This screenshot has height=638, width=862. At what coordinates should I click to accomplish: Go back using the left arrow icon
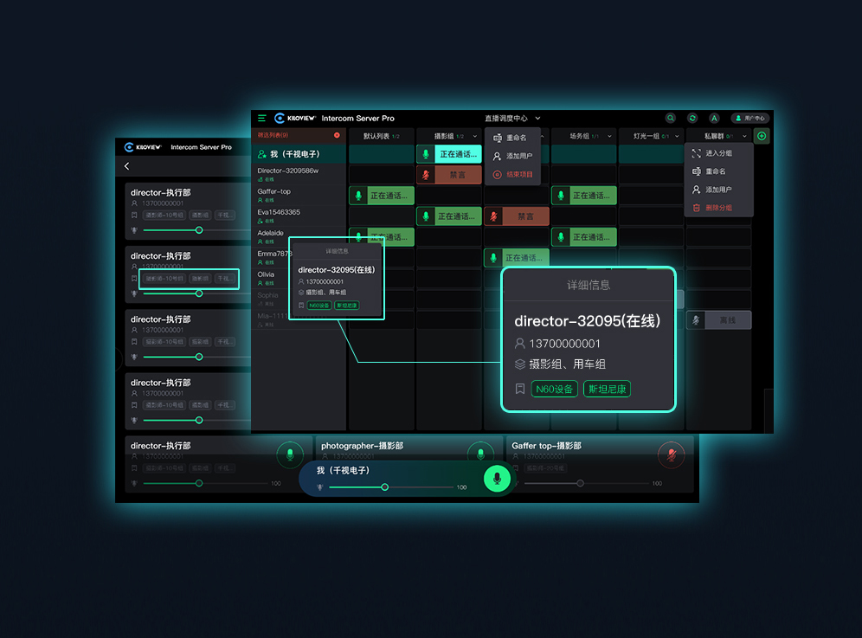[x=127, y=166]
